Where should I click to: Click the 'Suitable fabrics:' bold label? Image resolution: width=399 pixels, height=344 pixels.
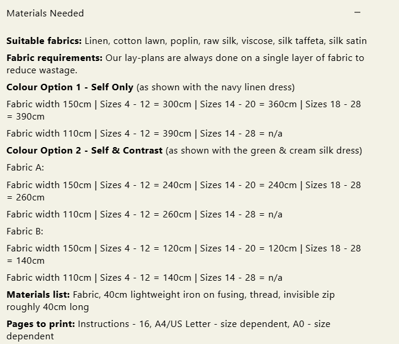point(44,41)
